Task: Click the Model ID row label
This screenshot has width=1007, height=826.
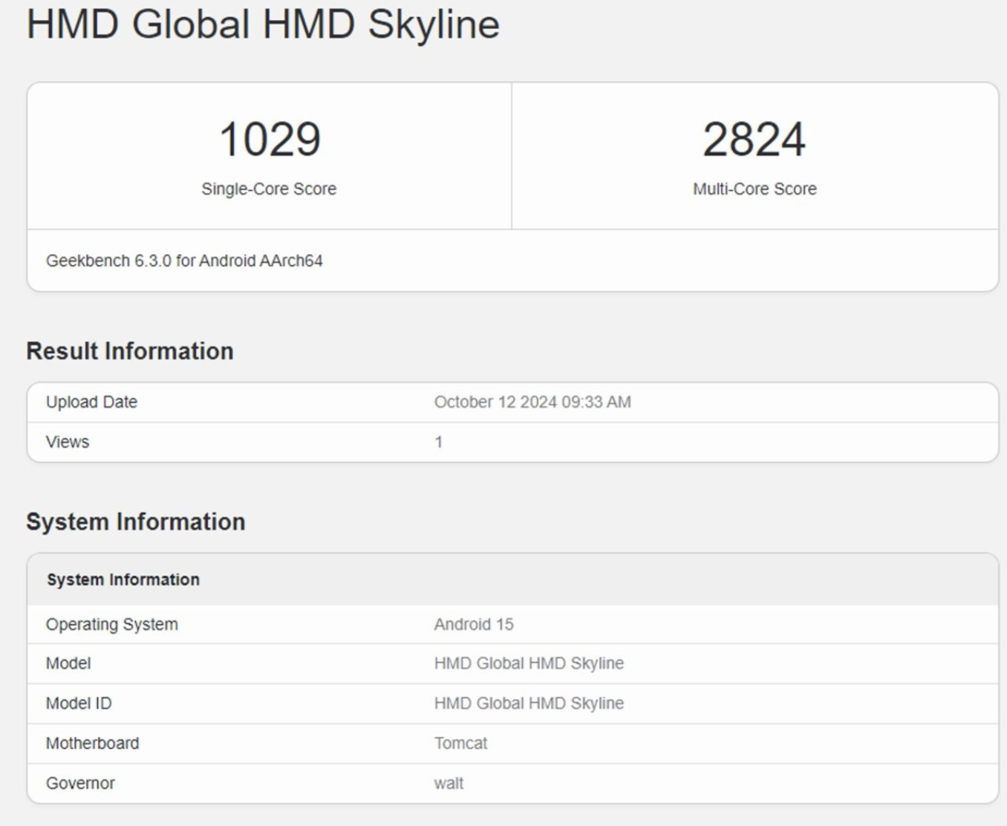Action: [79, 703]
